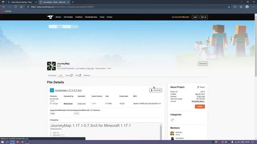Open the Issues external link tab
The image size is (257, 144).
69,76
